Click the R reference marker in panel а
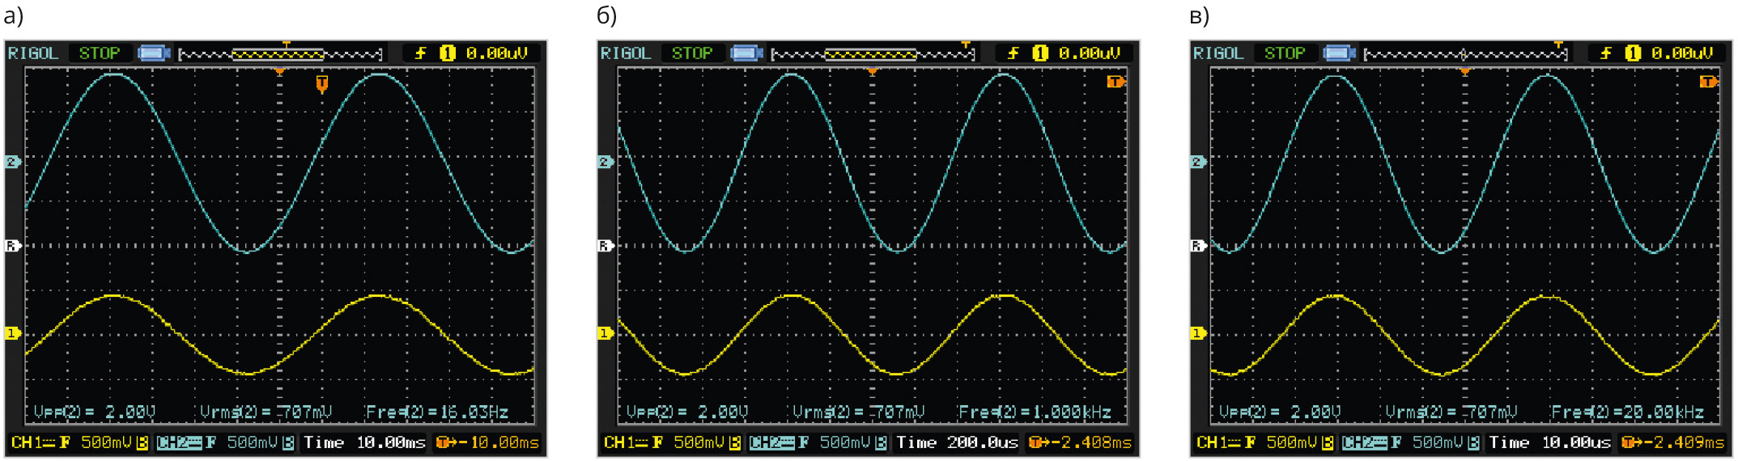Image resolution: width=1738 pixels, height=461 pixels. (x=13, y=246)
